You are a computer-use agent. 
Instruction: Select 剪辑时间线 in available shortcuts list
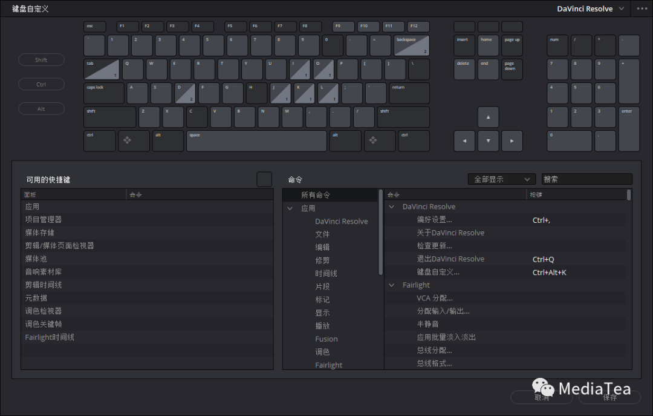click(147, 285)
